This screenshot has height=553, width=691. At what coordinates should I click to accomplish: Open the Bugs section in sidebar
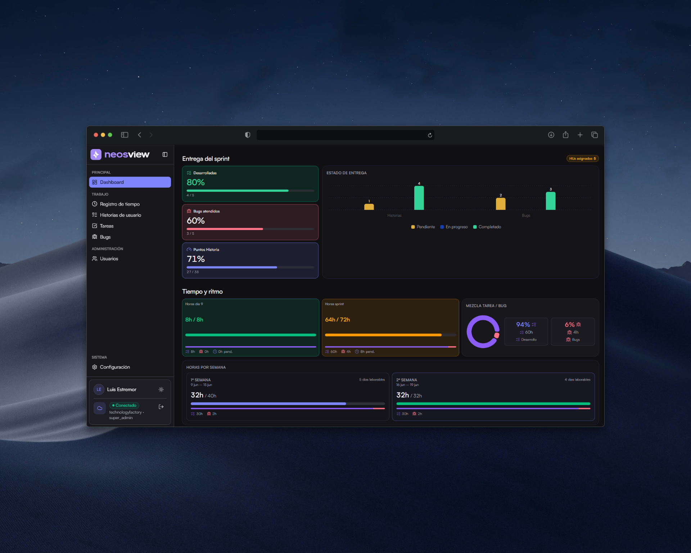coord(130,237)
